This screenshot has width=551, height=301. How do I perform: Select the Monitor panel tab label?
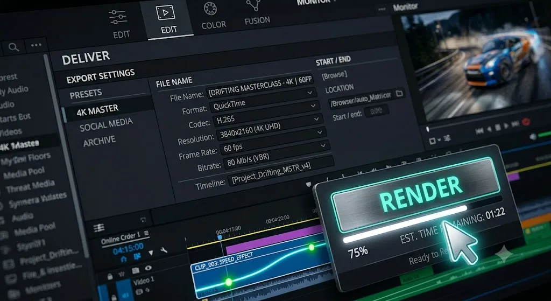point(406,6)
